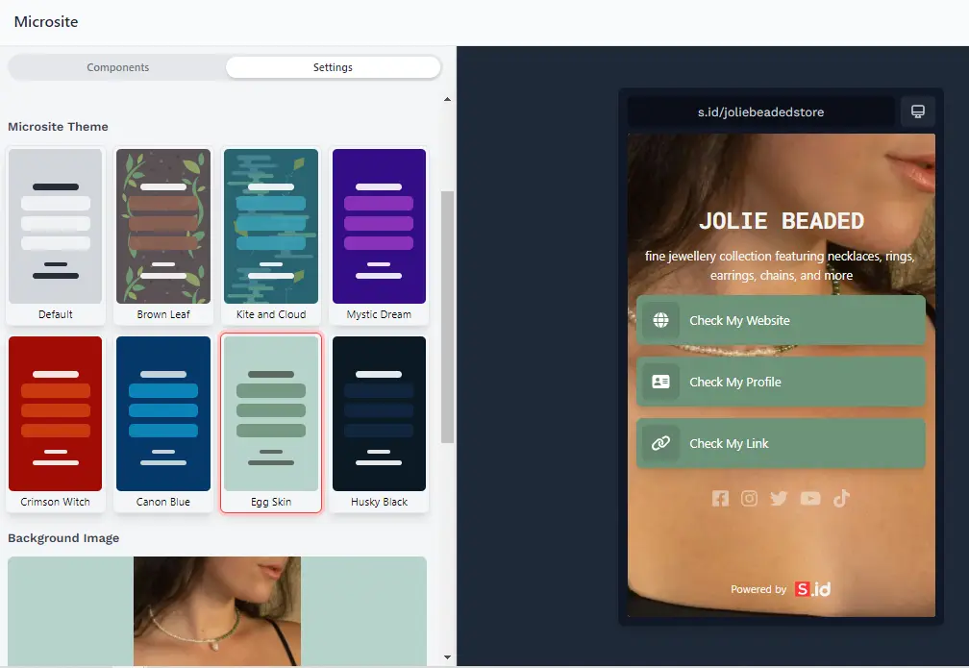969x668 pixels.
Task: Click the scroll up arrow in settings panel
Action: pyautogui.click(x=447, y=100)
